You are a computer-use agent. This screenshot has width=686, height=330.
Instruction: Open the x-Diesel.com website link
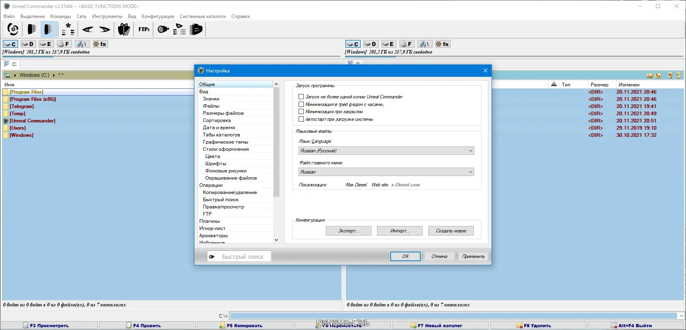point(405,185)
